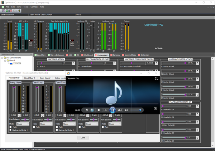The width and height of the screenshot is (215, 151).
Task: Check Backup for Digital 1 option
Action: (11, 130)
